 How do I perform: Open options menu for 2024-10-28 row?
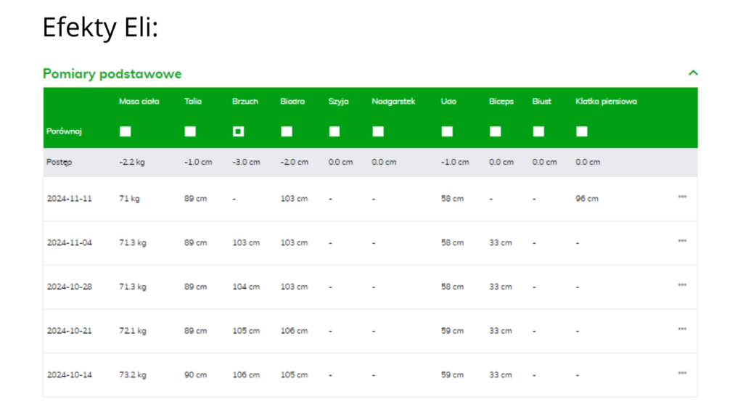[x=682, y=286]
